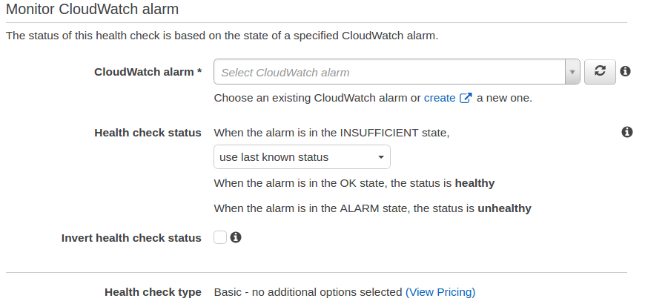Click external link icon after 'create'
The height and width of the screenshot is (304, 645).
point(466,98)
